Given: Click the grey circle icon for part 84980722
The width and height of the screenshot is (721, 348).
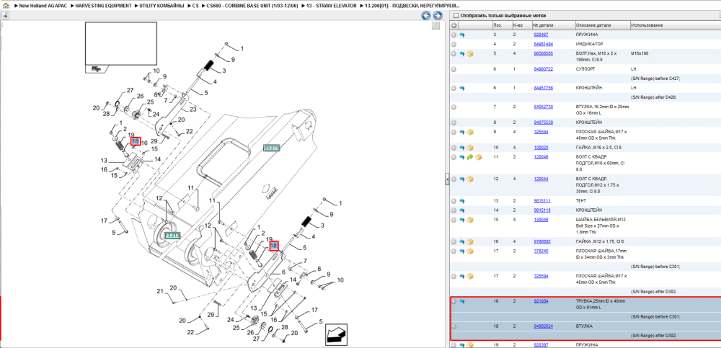Looking at the screenshot, I should [x=454, y=69].
